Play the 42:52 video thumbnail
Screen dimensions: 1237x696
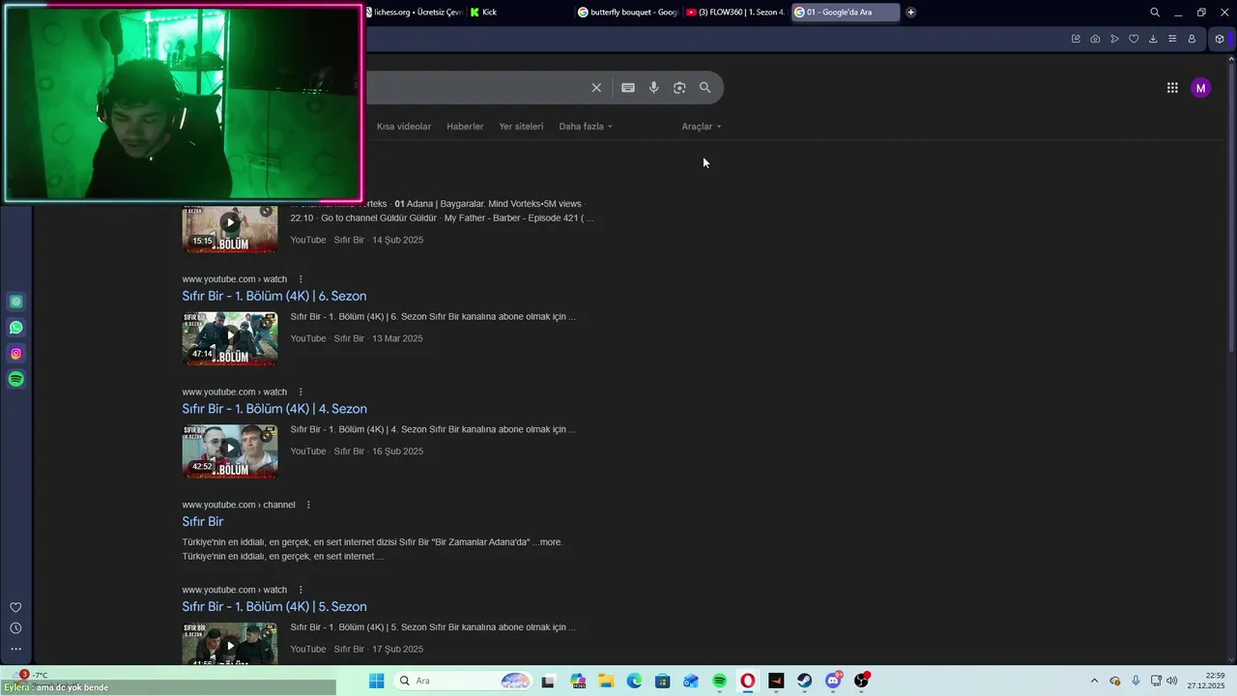[x=230, y=451]
